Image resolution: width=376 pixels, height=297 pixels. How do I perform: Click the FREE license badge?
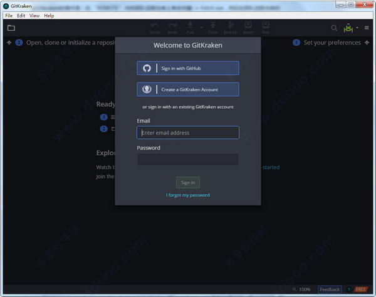[361, 289]
